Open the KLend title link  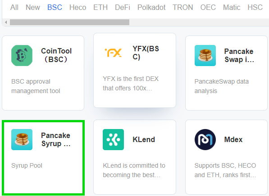click(x=144, y=139)
